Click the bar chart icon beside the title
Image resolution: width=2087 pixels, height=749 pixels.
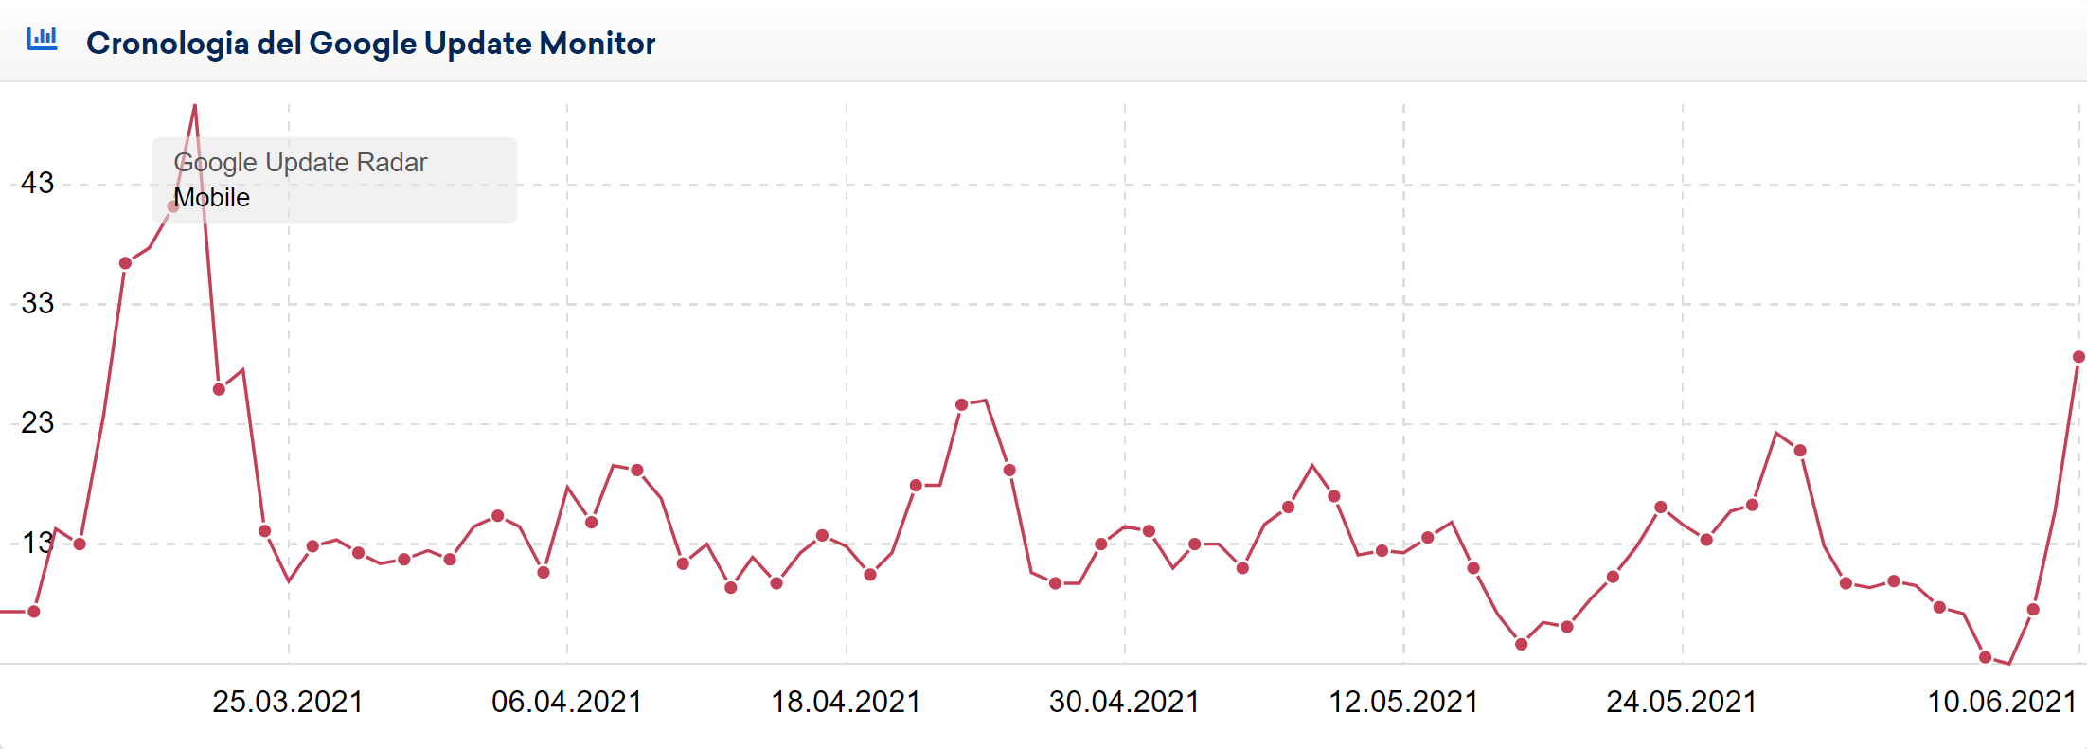[42, 39]
